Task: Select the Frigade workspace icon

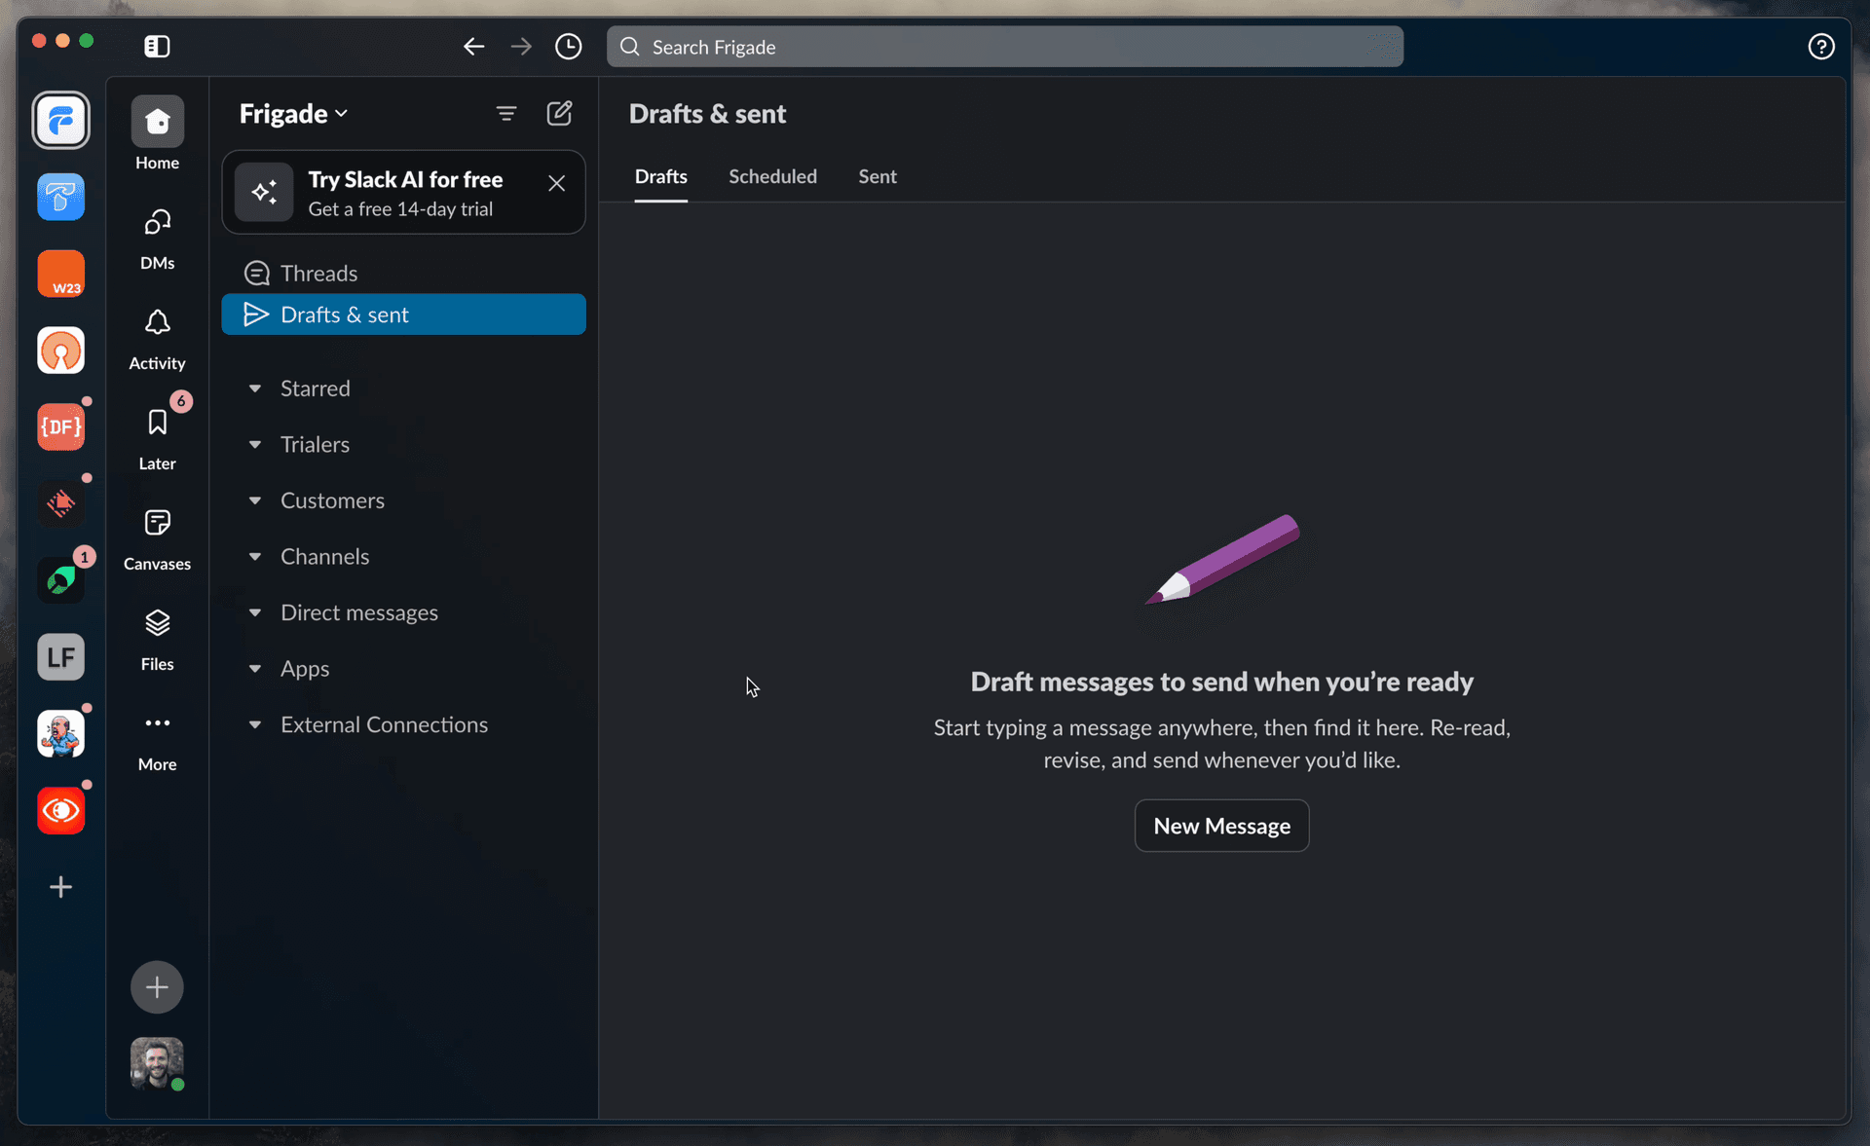Action: pyautogui.click(x=60, y=121)
